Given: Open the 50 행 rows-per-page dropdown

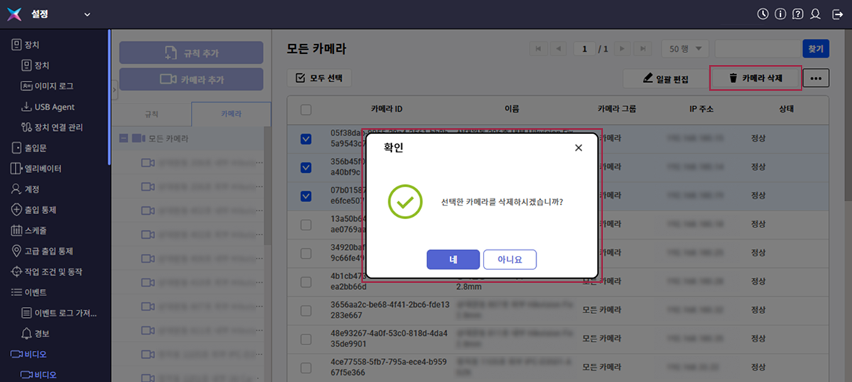Looking at the screenshot, I should coord(684,49).
